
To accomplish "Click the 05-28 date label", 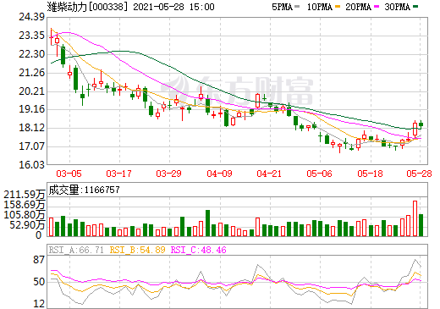I will point(419,174).
